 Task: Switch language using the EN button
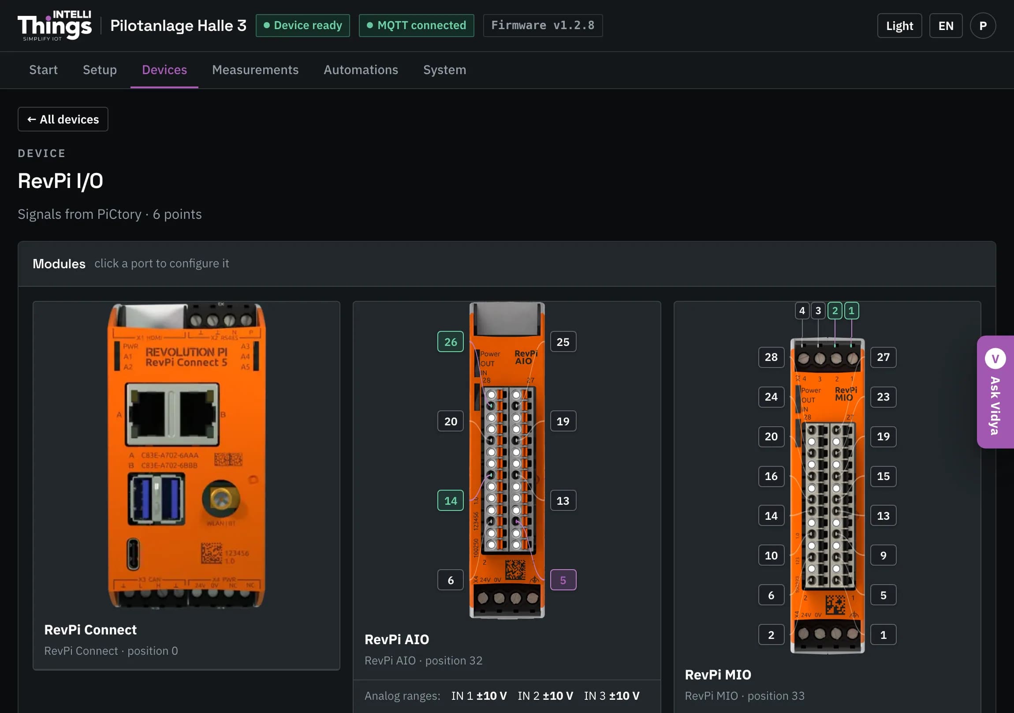946,26
